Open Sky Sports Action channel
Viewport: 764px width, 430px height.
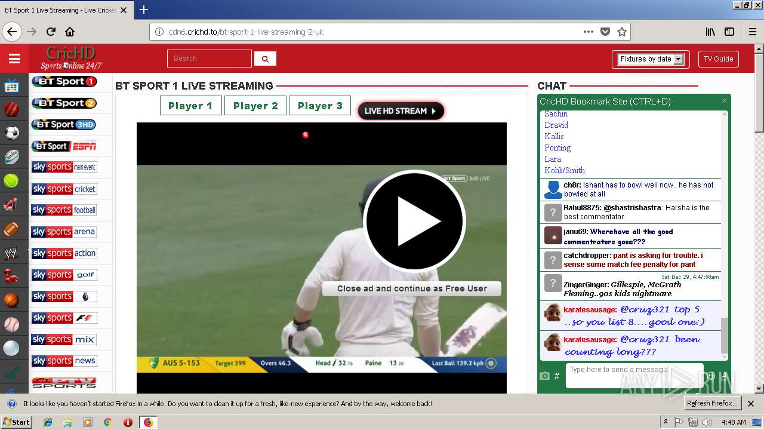click(64, 253)
